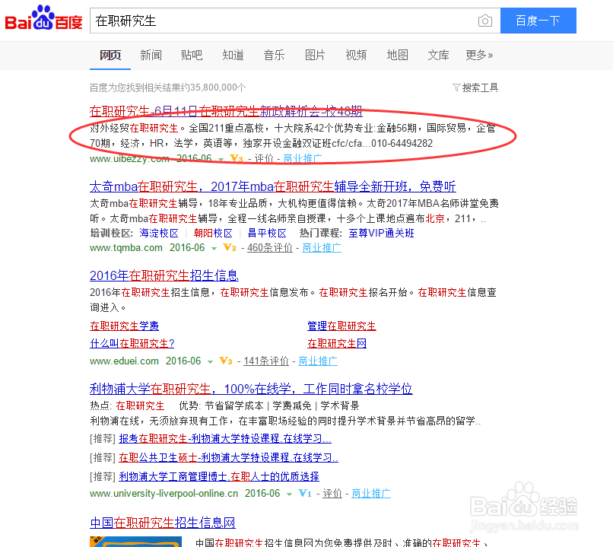The height and width of the screenshot is (547, 613).
Task: Click the Baidu logo
Action: coord(43,18)
